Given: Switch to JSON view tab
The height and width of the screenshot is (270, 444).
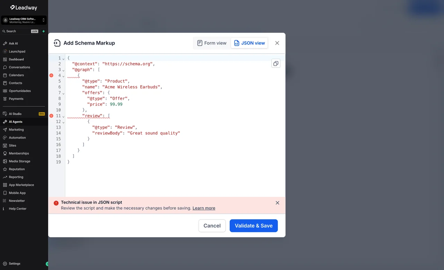Looking at the screenshot, I should click(x=249, y=43).
